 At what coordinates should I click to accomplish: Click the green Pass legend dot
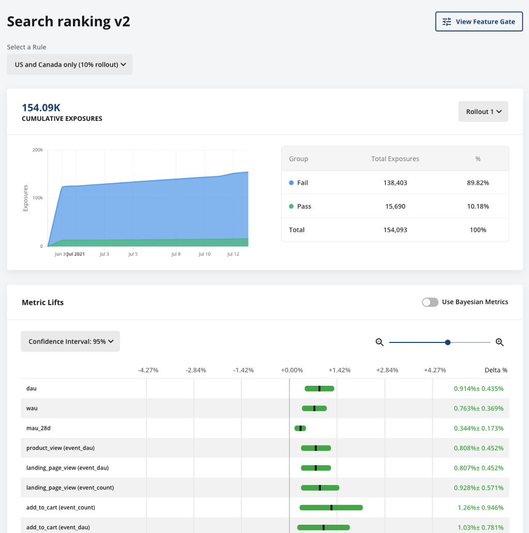291,207
